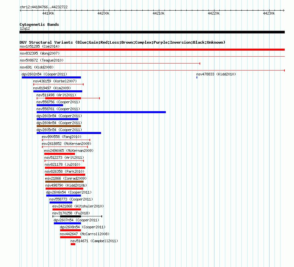Open esv21866 (Conrad2009) label
The height and width of the screenshot is (267, 294).
coord(66,178)
